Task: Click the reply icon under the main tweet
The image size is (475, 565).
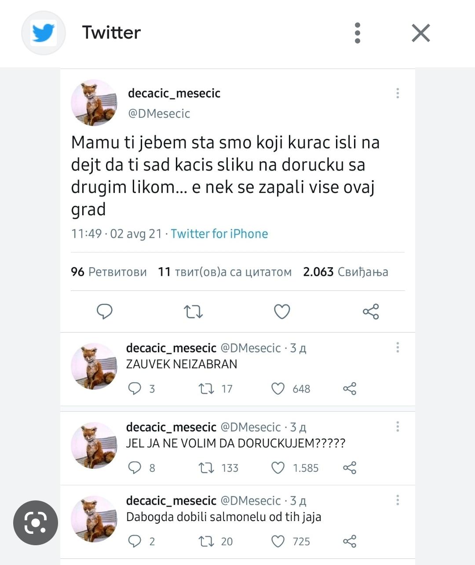Action: coord(105,311)
